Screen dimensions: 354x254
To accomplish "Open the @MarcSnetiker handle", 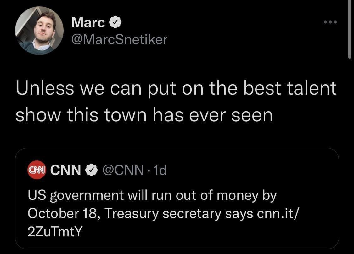I will (x=119, y=40).
